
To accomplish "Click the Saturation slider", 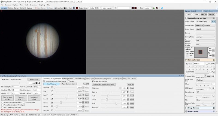I will [x=111, y=107].
